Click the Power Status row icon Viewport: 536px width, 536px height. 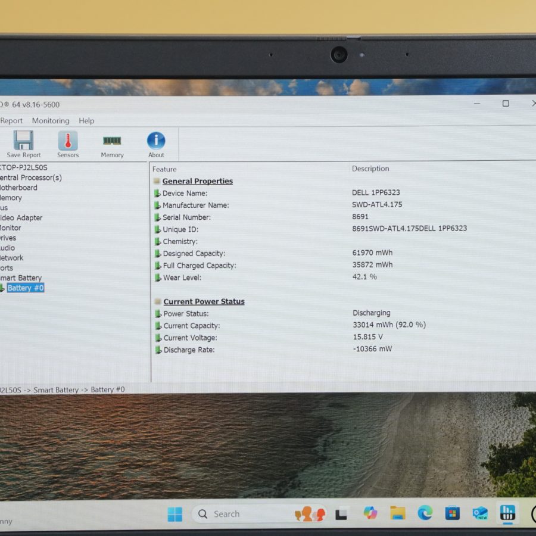tap(158, 313)
